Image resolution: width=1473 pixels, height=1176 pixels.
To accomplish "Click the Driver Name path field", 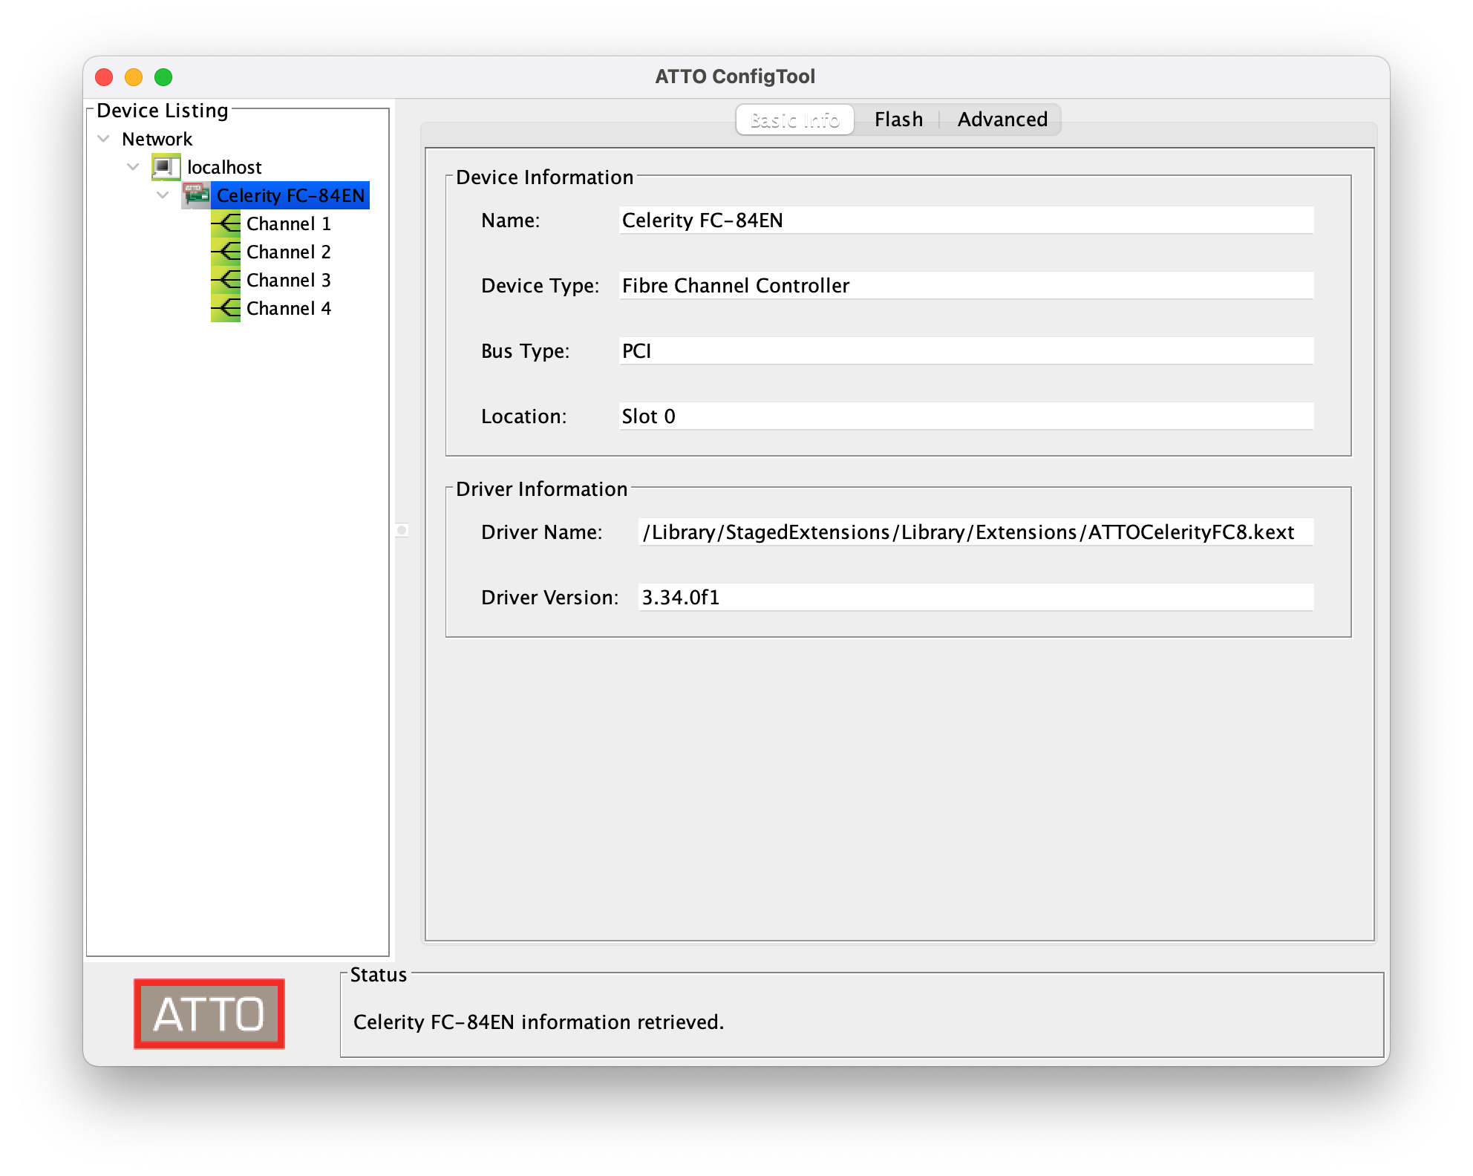I will coord(975,532).
